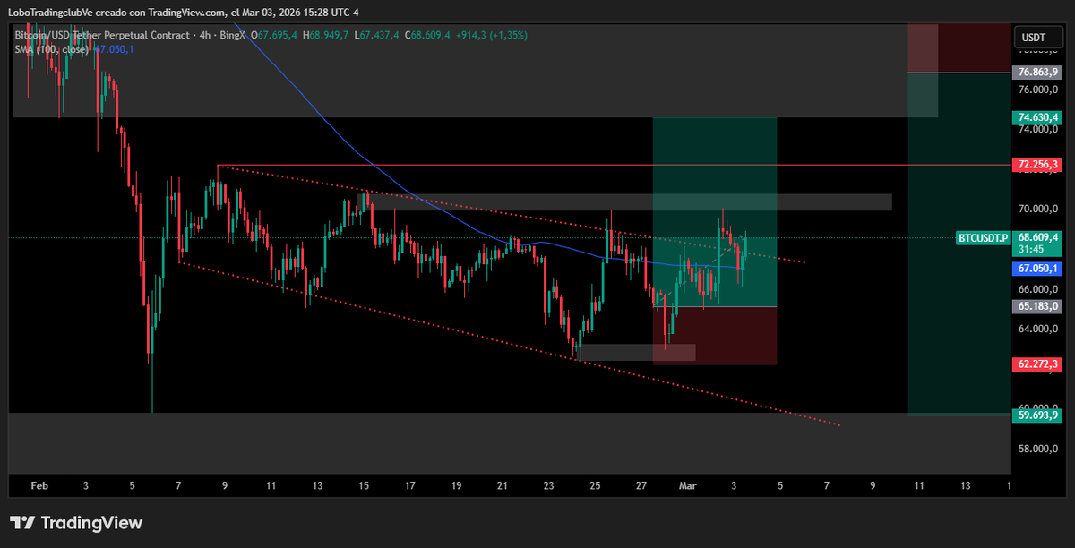Click the 19 date label on time axis

[456, 485]
